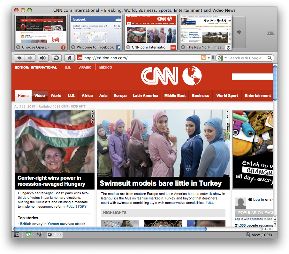Reload the current page
This screenshot has width=289, height=254.
(56, 58)
